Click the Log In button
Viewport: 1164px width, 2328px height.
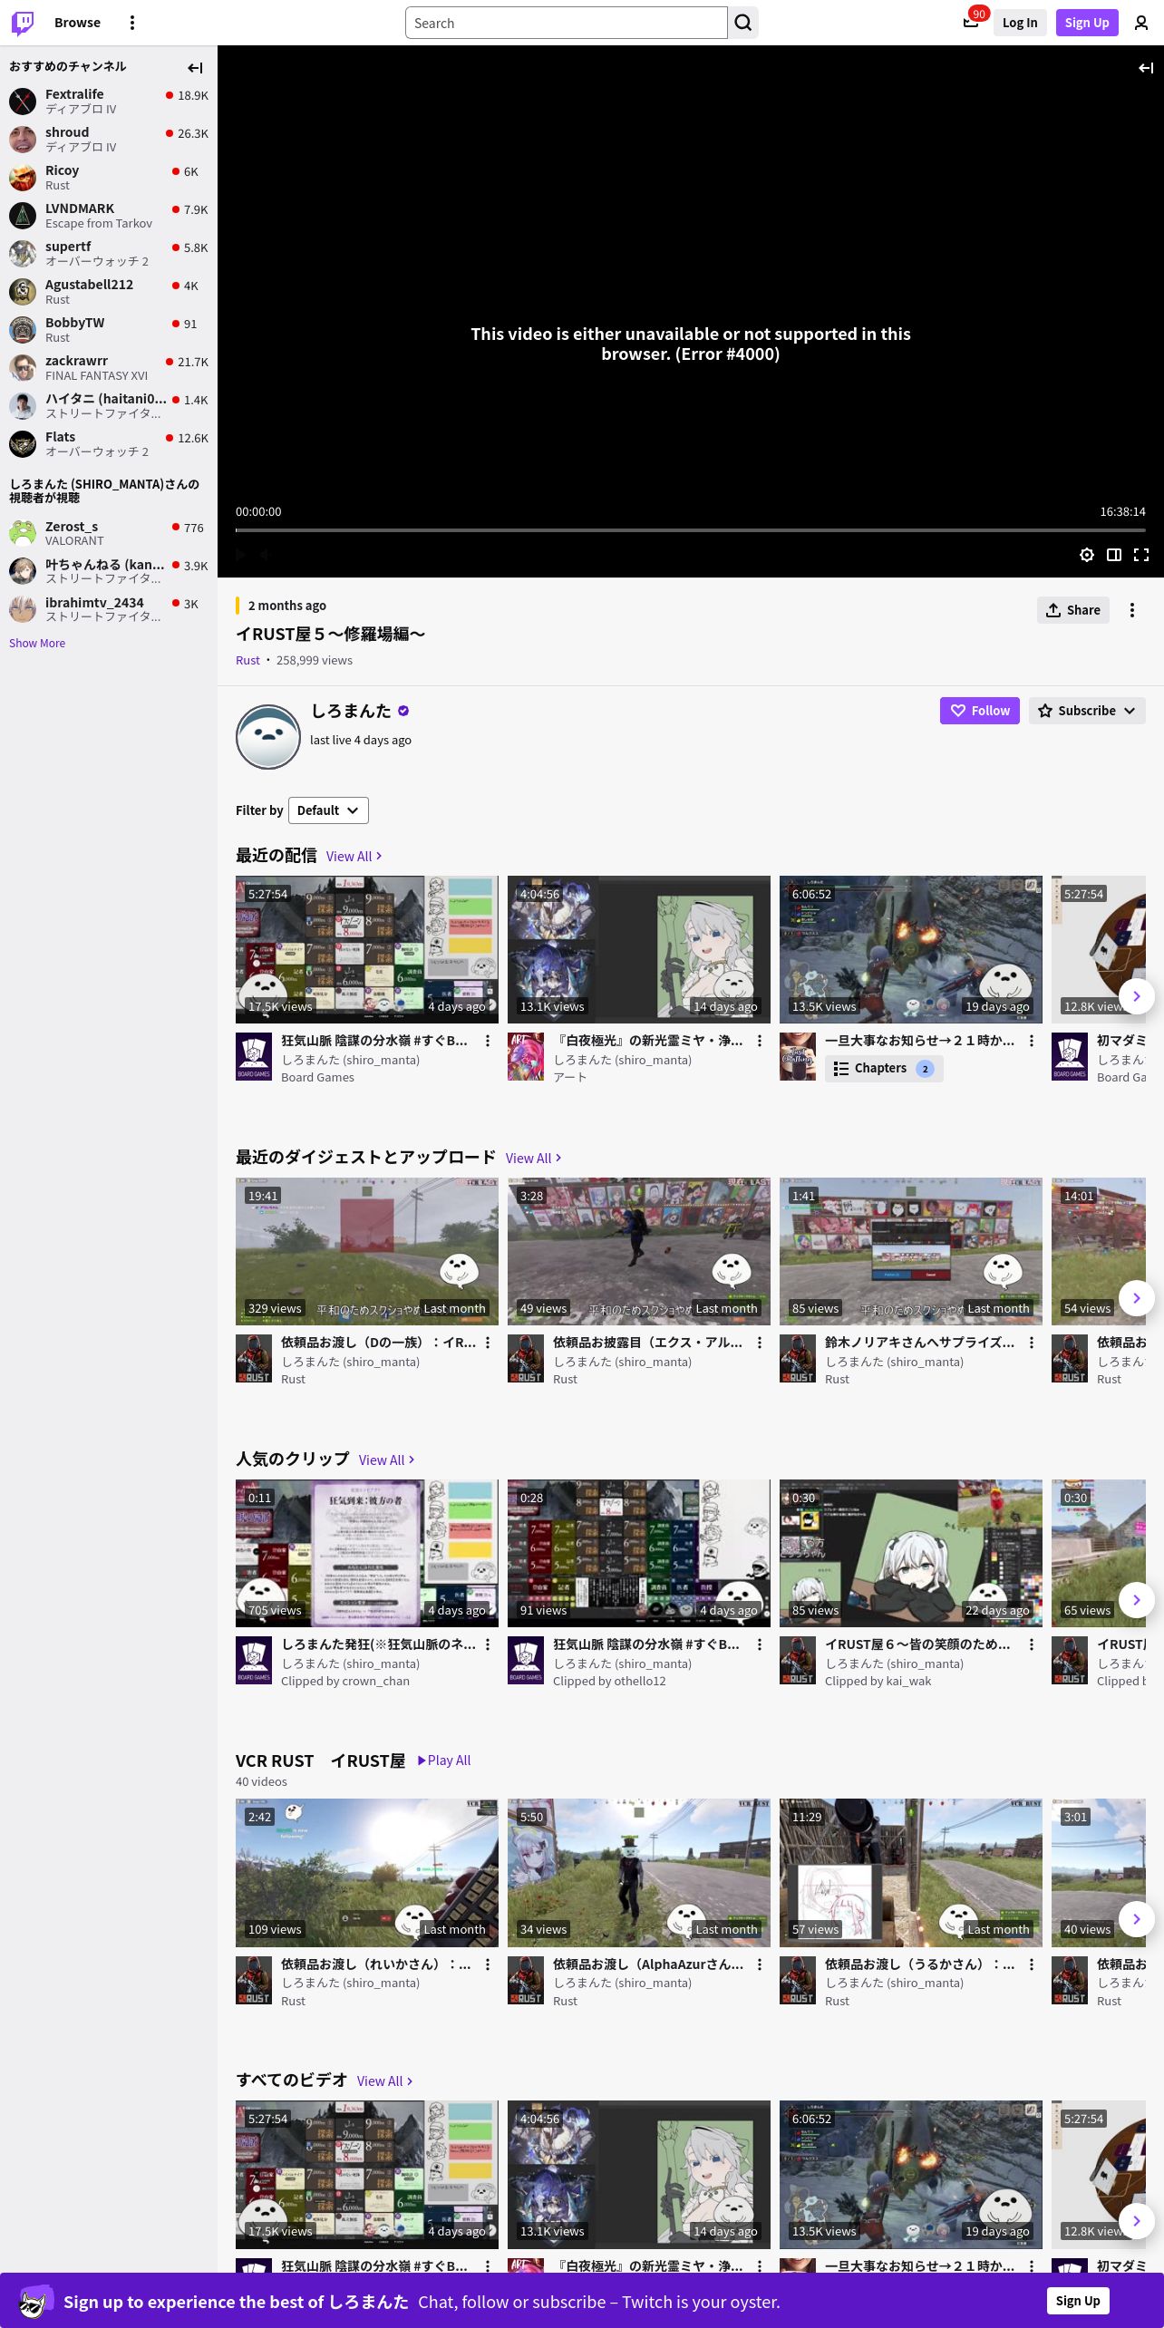click(1020, 23)
